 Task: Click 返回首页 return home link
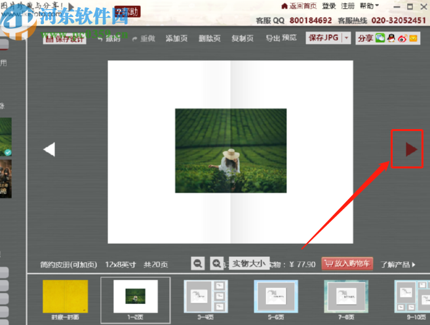tap(299, 6)
